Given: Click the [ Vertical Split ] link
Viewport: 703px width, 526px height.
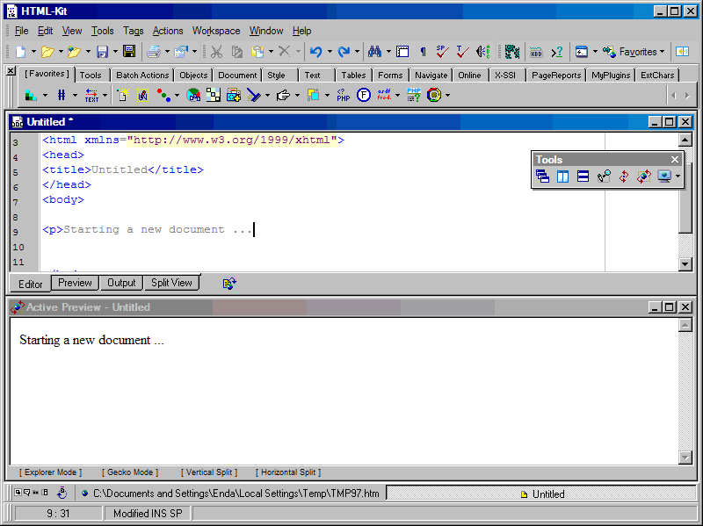Looking at the screenshot, I should click(209, 472).
